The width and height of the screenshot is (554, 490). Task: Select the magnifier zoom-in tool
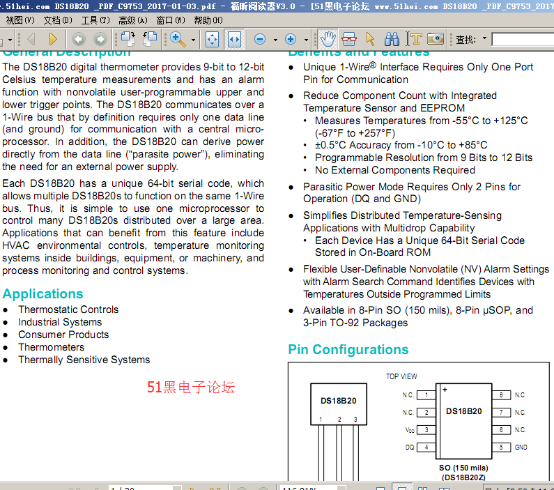point(178,39)
